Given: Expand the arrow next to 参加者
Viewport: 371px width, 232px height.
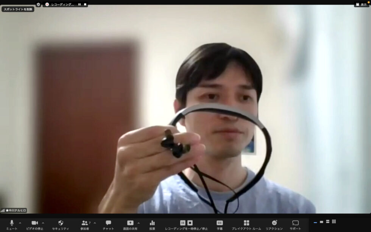Looking at the screenshot, I should [95, 223].
